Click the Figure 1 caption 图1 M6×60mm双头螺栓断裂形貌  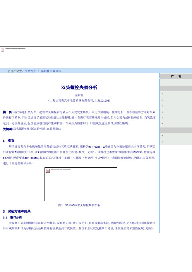(79, 205)
